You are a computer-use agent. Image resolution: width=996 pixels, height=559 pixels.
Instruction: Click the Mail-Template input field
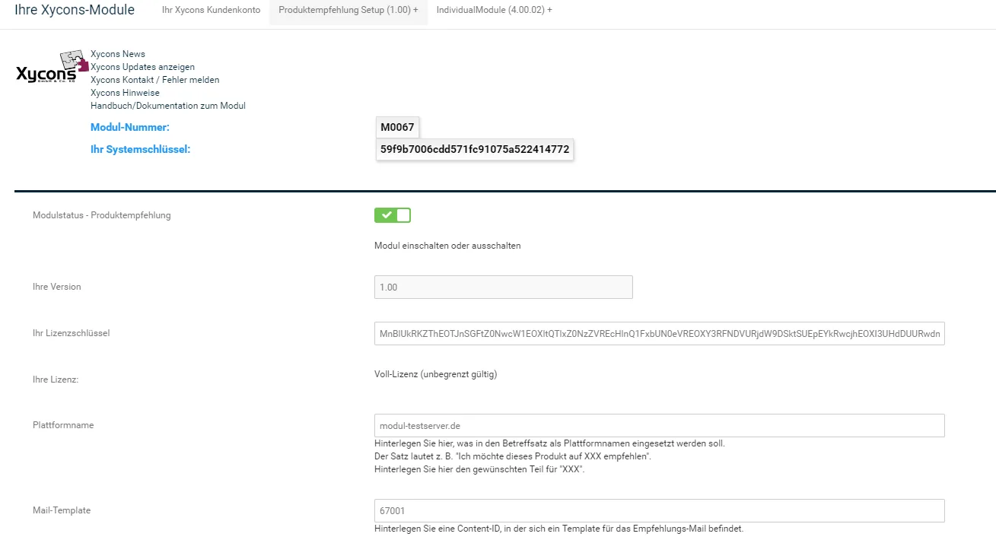pyautogui.click(x=660, y=511)
